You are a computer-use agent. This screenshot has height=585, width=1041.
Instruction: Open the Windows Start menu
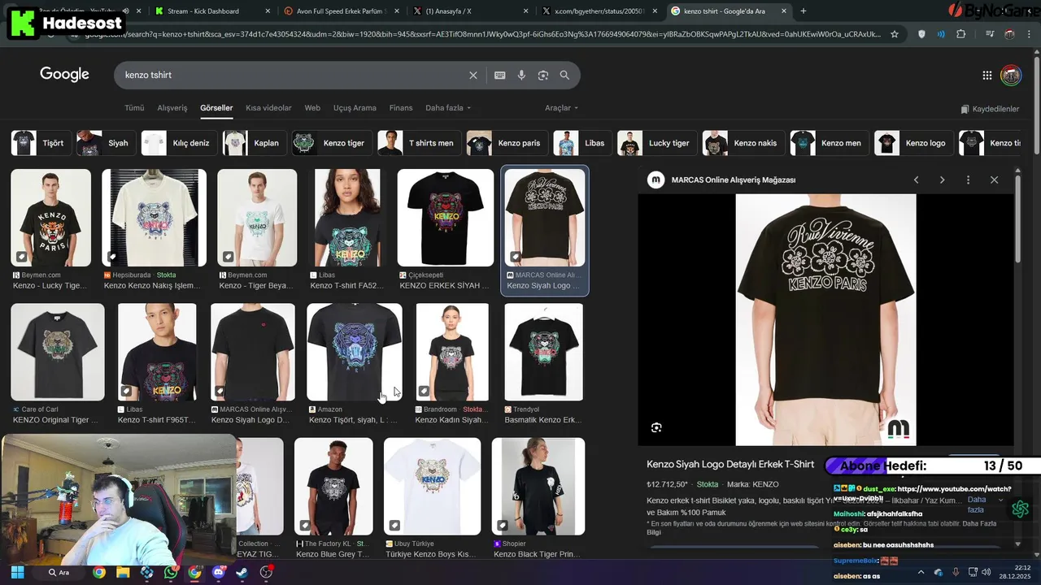pos(17,572)
